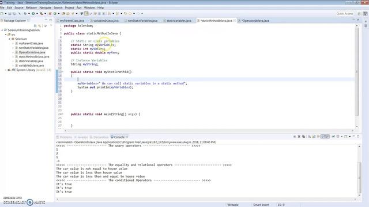
Task: Open New Console View dropdown arrow
Action: [x=350, y=137]
